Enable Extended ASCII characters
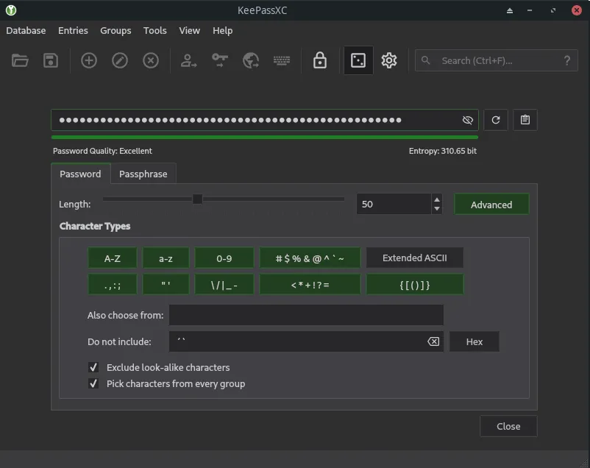 (x=415, y=258)
